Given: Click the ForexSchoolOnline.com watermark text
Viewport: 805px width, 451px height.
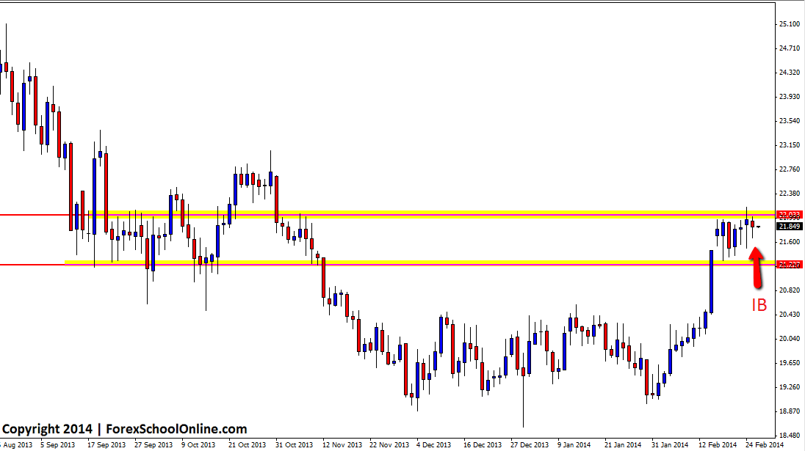Looking at the screenshot, I should (176, 429).
